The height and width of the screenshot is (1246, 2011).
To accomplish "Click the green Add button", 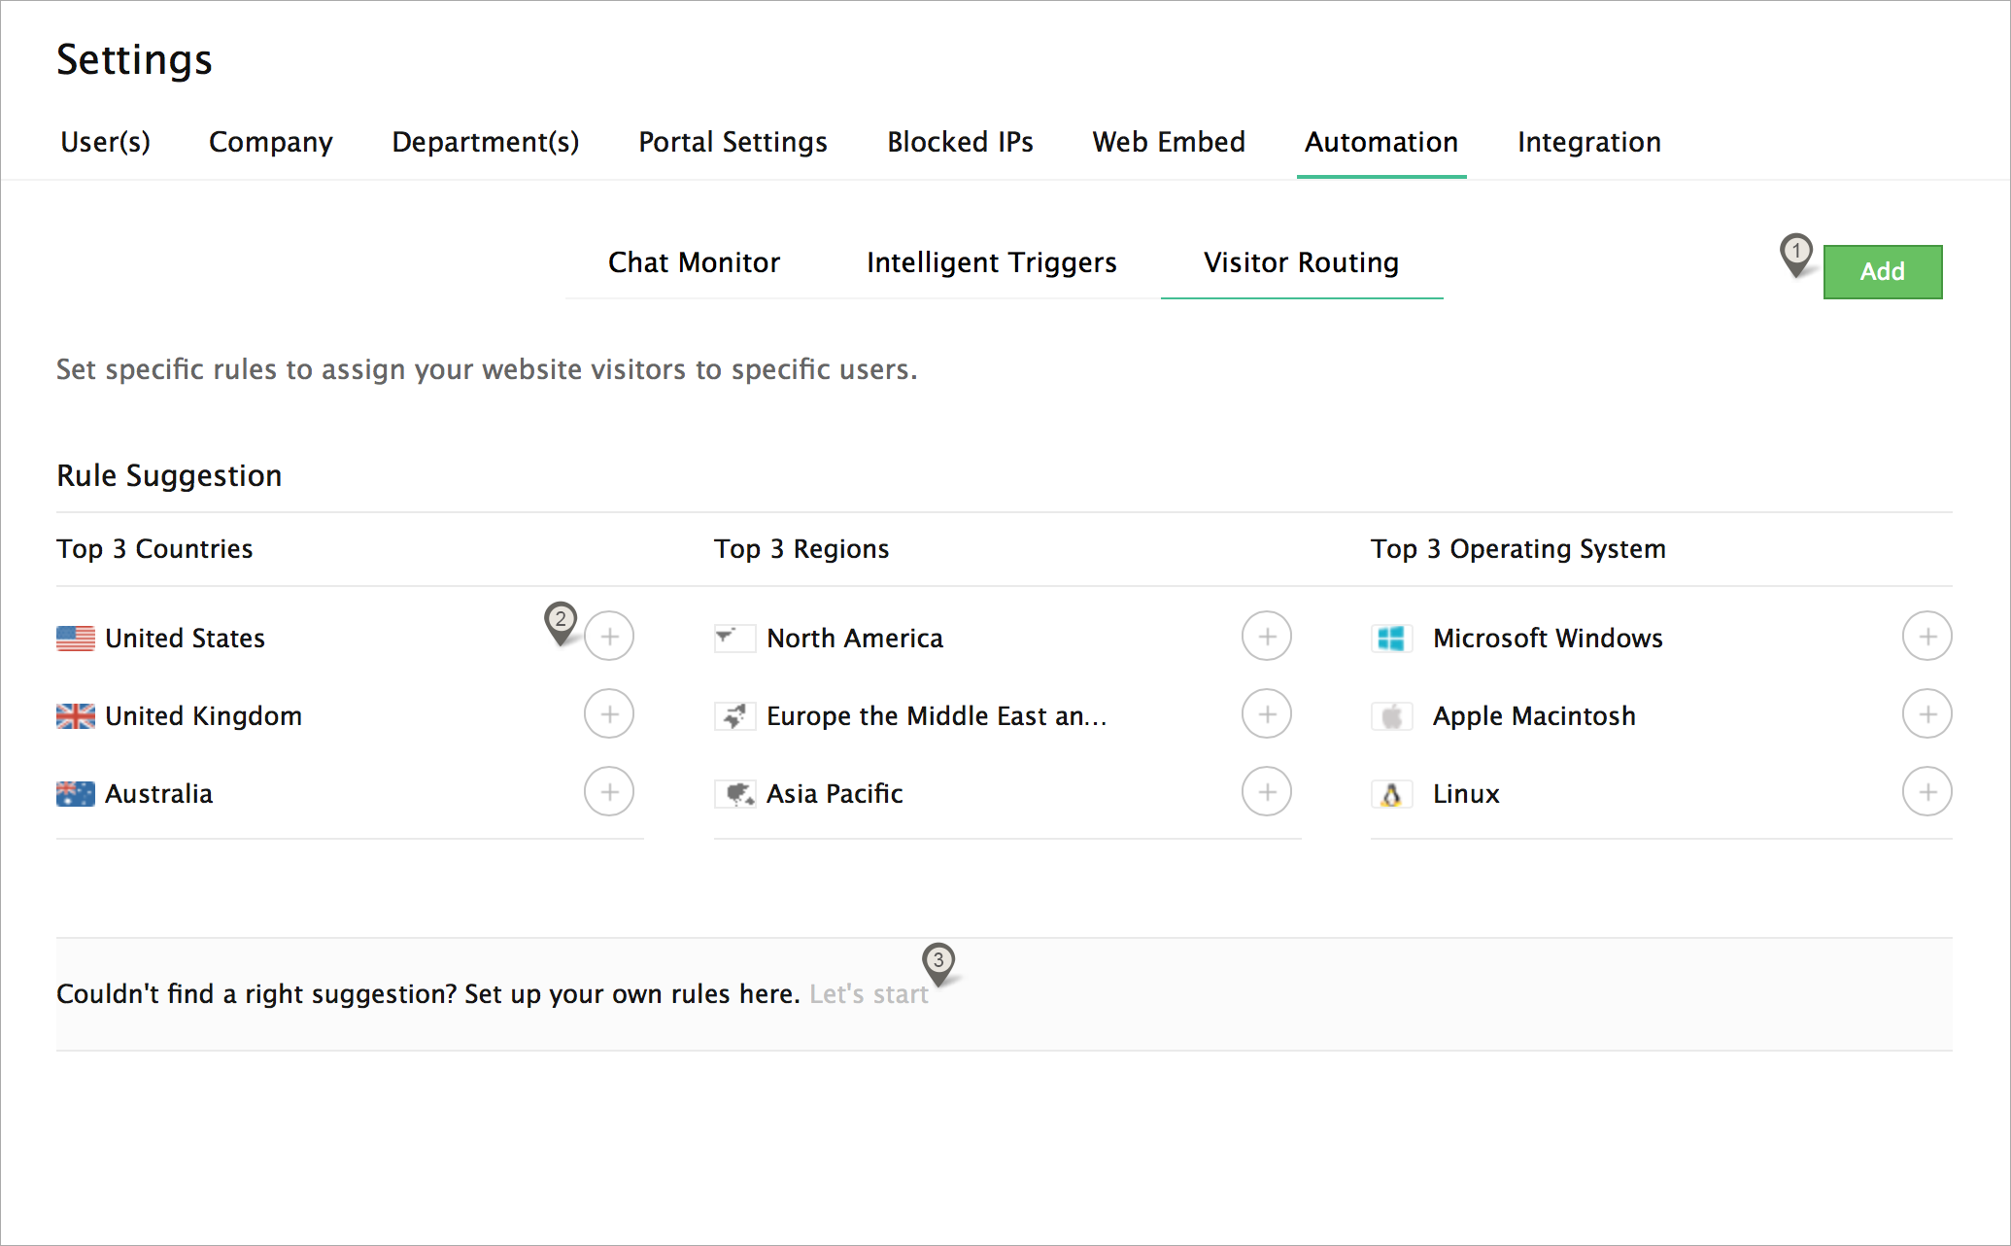I will (1882, 271).
